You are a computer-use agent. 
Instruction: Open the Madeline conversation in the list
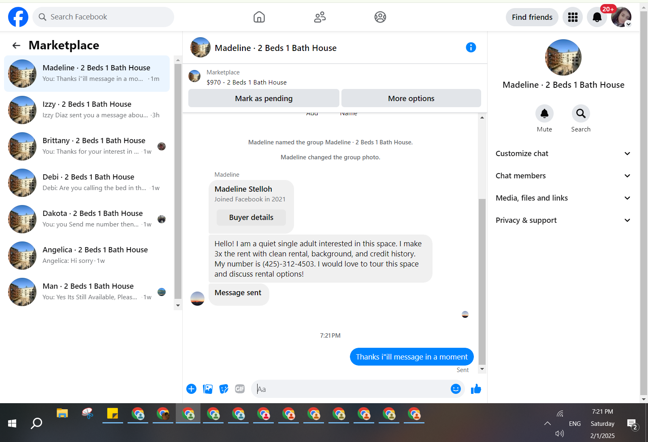point(87,74)
